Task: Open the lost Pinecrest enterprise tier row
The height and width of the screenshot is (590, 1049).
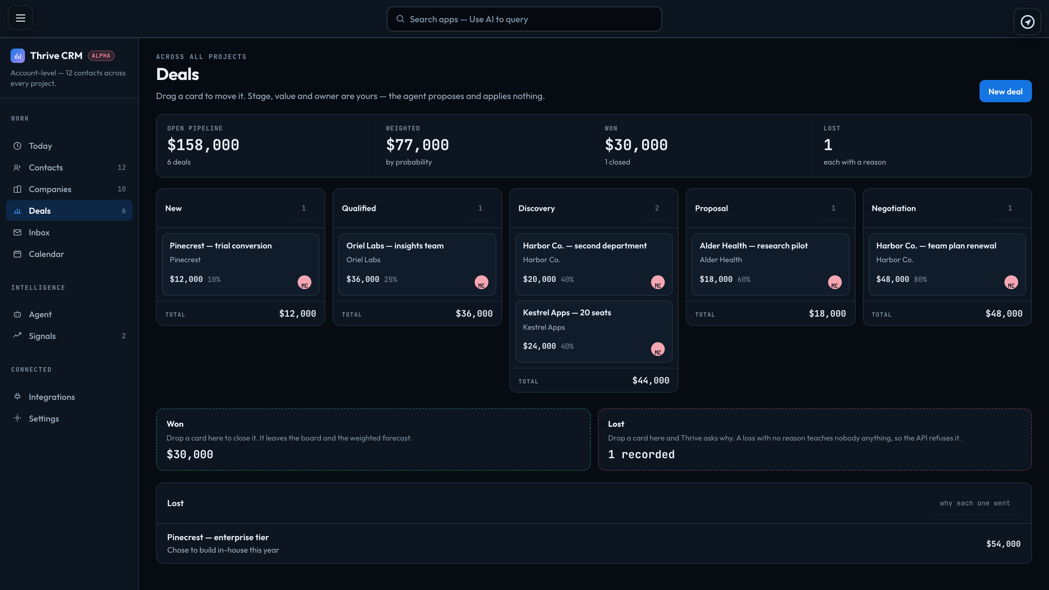Action: click(x=594, y=543)
